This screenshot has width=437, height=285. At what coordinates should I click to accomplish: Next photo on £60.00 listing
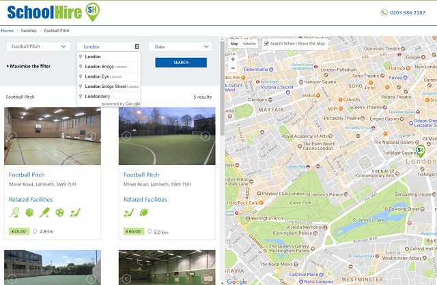pos(206,136)
